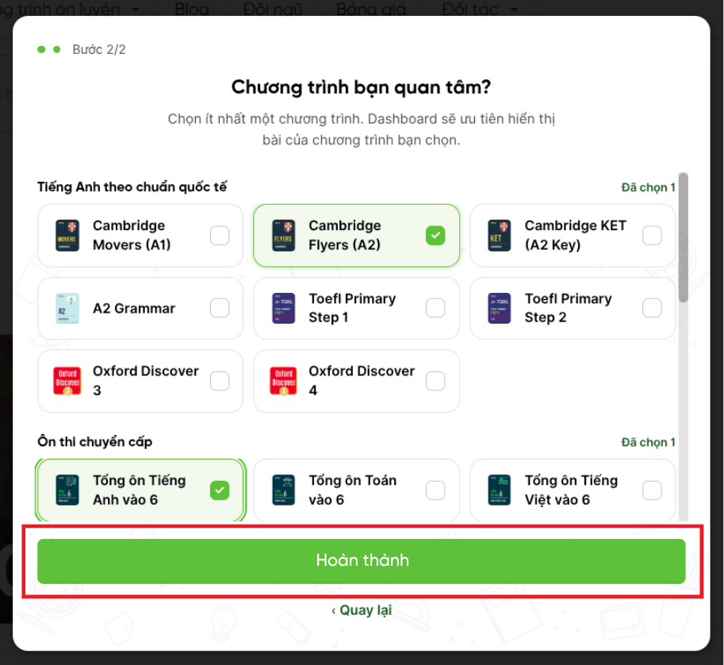Check the Toefl Primary Step 1 checkbox

click(x=435, y=308)
